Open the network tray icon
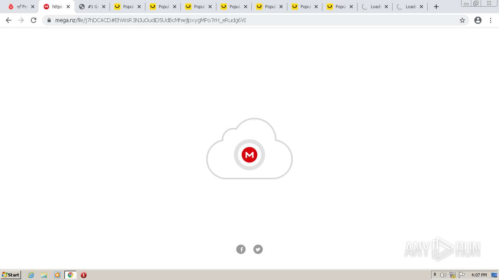Image resolution: width=499 pixels, height=280 pixels. (x=453, y=275)
